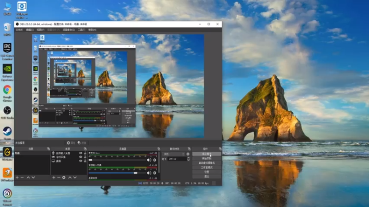Open audio input capture mixer settings gear
Viewport: 369px width, 207px height.
coord(155,173)
